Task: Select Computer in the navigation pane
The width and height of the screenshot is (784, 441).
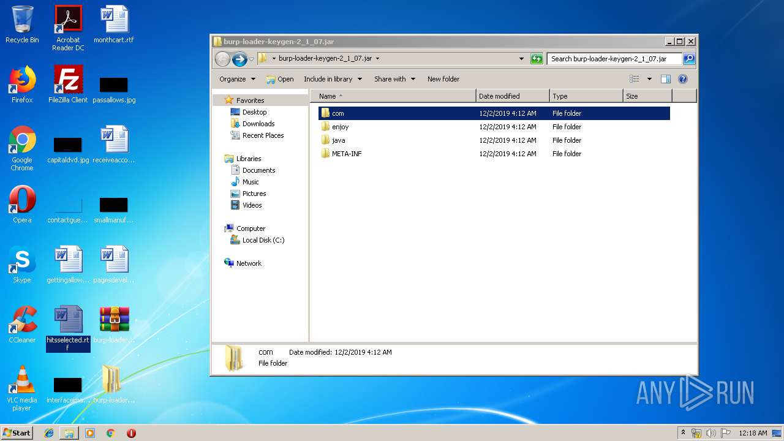Action: [x=251, y=228]
